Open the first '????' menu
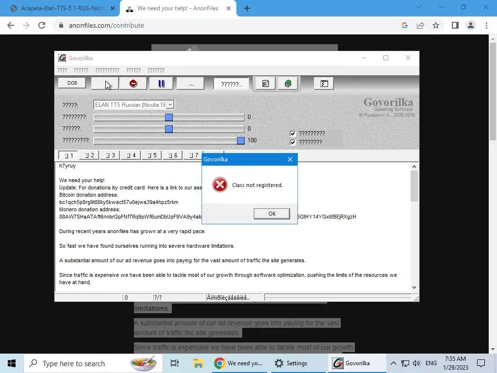 point(62,70)
